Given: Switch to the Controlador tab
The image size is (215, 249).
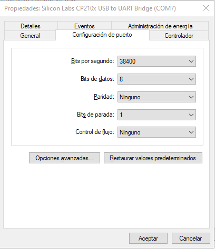Looking at the screenshot, I should pos(179,36).
